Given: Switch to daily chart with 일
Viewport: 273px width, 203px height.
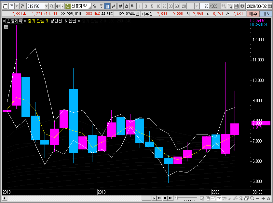Looking at the screenshot, I should tap(95, 6).
